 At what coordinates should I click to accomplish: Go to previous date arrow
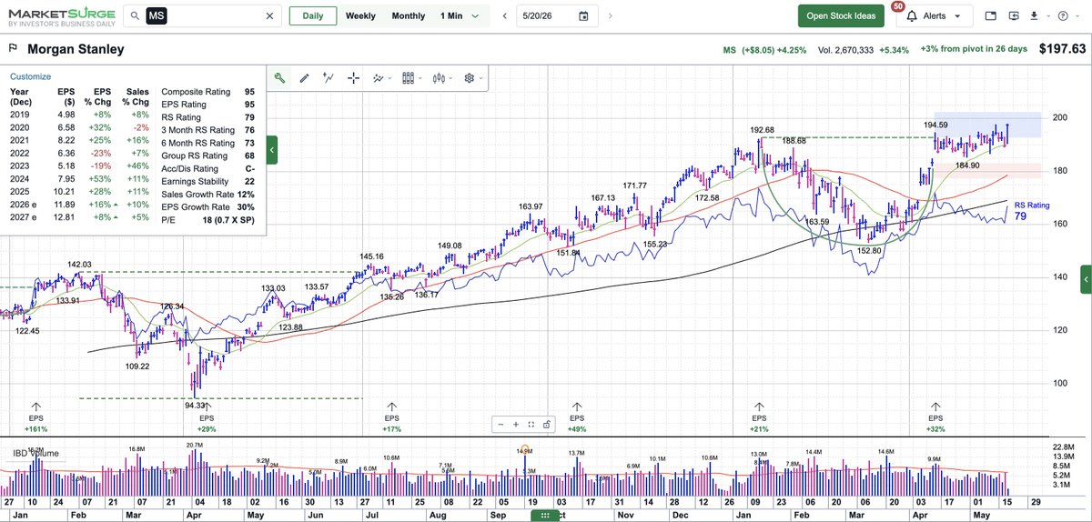pos(504,16)
